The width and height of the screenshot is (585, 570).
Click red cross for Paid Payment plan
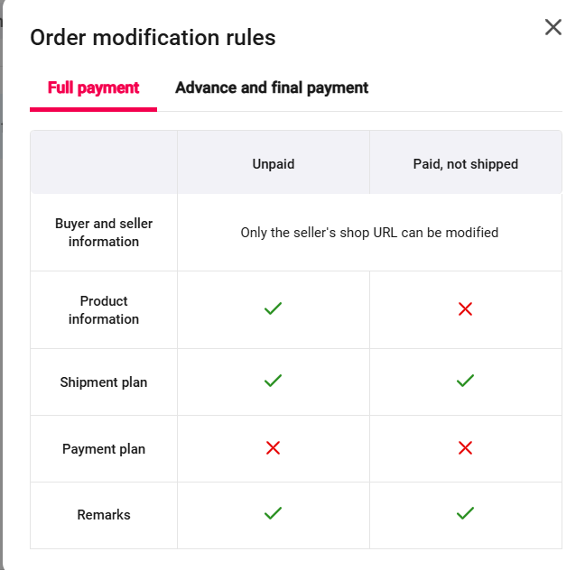pyautogui.click(x=466, y=448)
